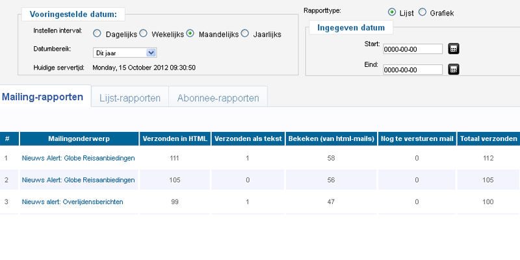Select the Dagelijks interval radio button
Image resolution: width=520 pixels, height=260 pixels.
coord(97,33)
